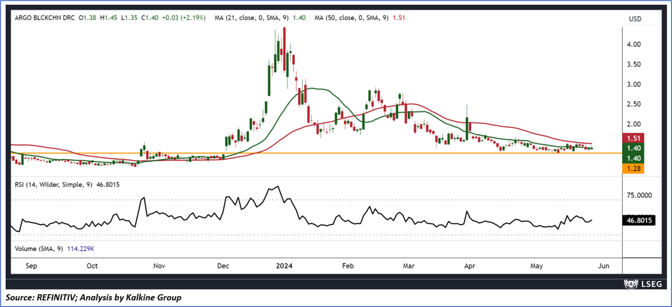672x307 pixels.
Task: Click the Apr date axis label
Action: [469, 266]
